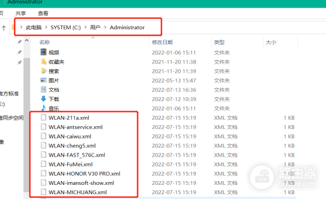
Task: Click the third quick-access pin icon
Action: pyautogui.click(x=20, y=63)
